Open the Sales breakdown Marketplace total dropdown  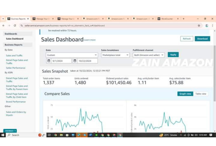(115, 55)
